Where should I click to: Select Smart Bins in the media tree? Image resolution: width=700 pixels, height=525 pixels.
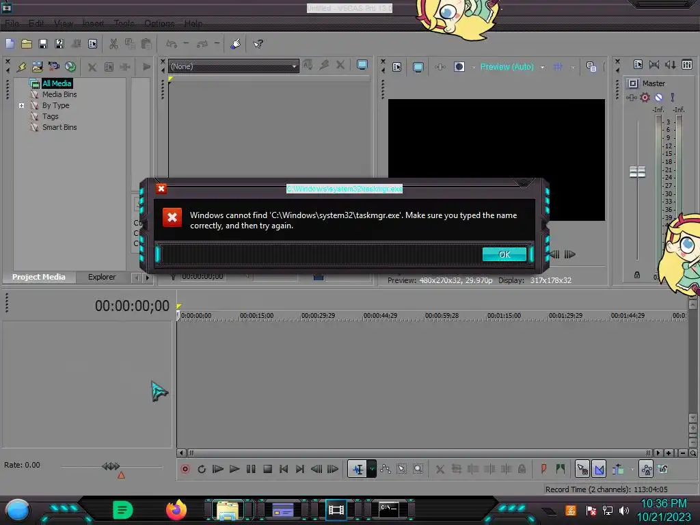tap(59, 127)
